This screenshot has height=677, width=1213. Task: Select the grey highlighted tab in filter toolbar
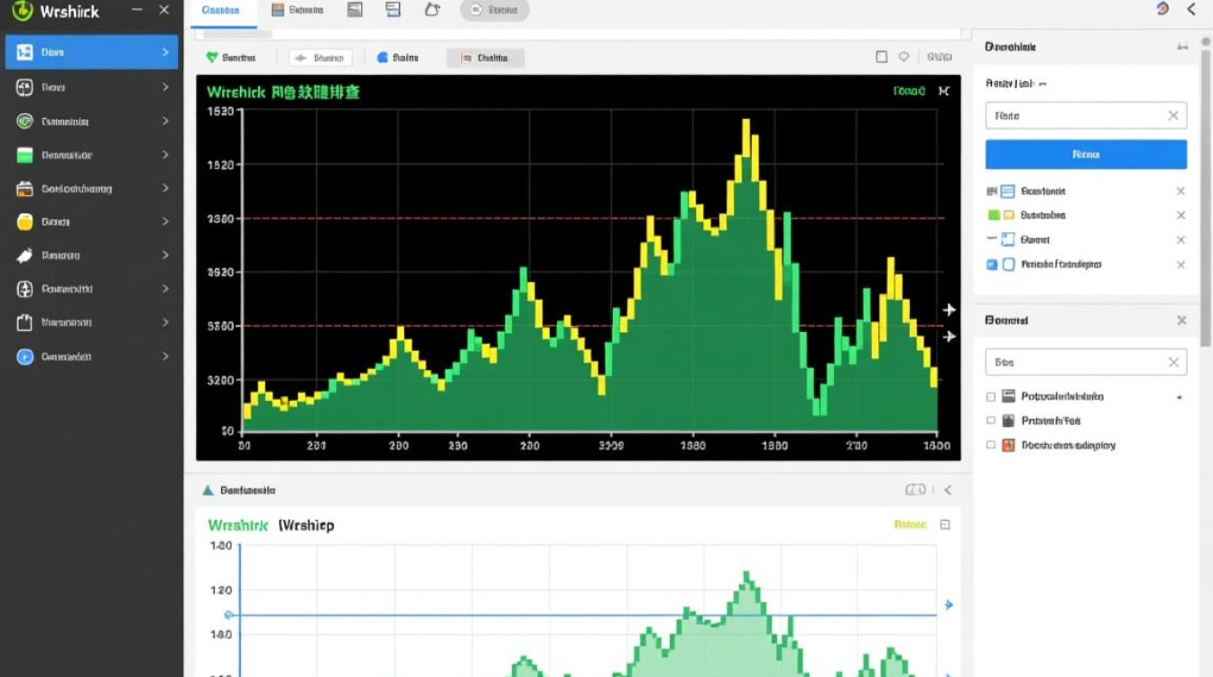click(486, 58)
